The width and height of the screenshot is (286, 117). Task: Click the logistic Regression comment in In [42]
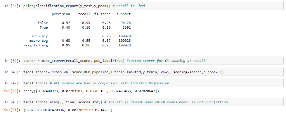[109, 83]
